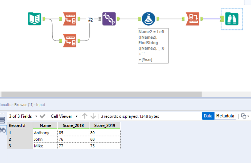This screenshot has height=163, width=251.
Task: Switch to the Data view tab
Action: click(x=208, y=116)
